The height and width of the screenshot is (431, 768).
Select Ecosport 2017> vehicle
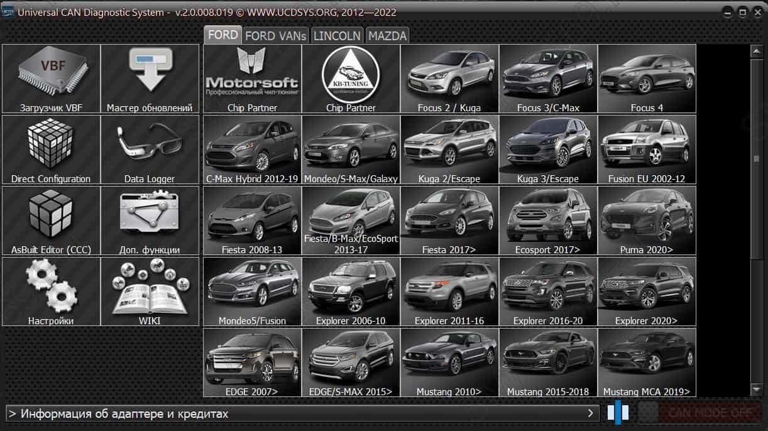tap(548, 221)
